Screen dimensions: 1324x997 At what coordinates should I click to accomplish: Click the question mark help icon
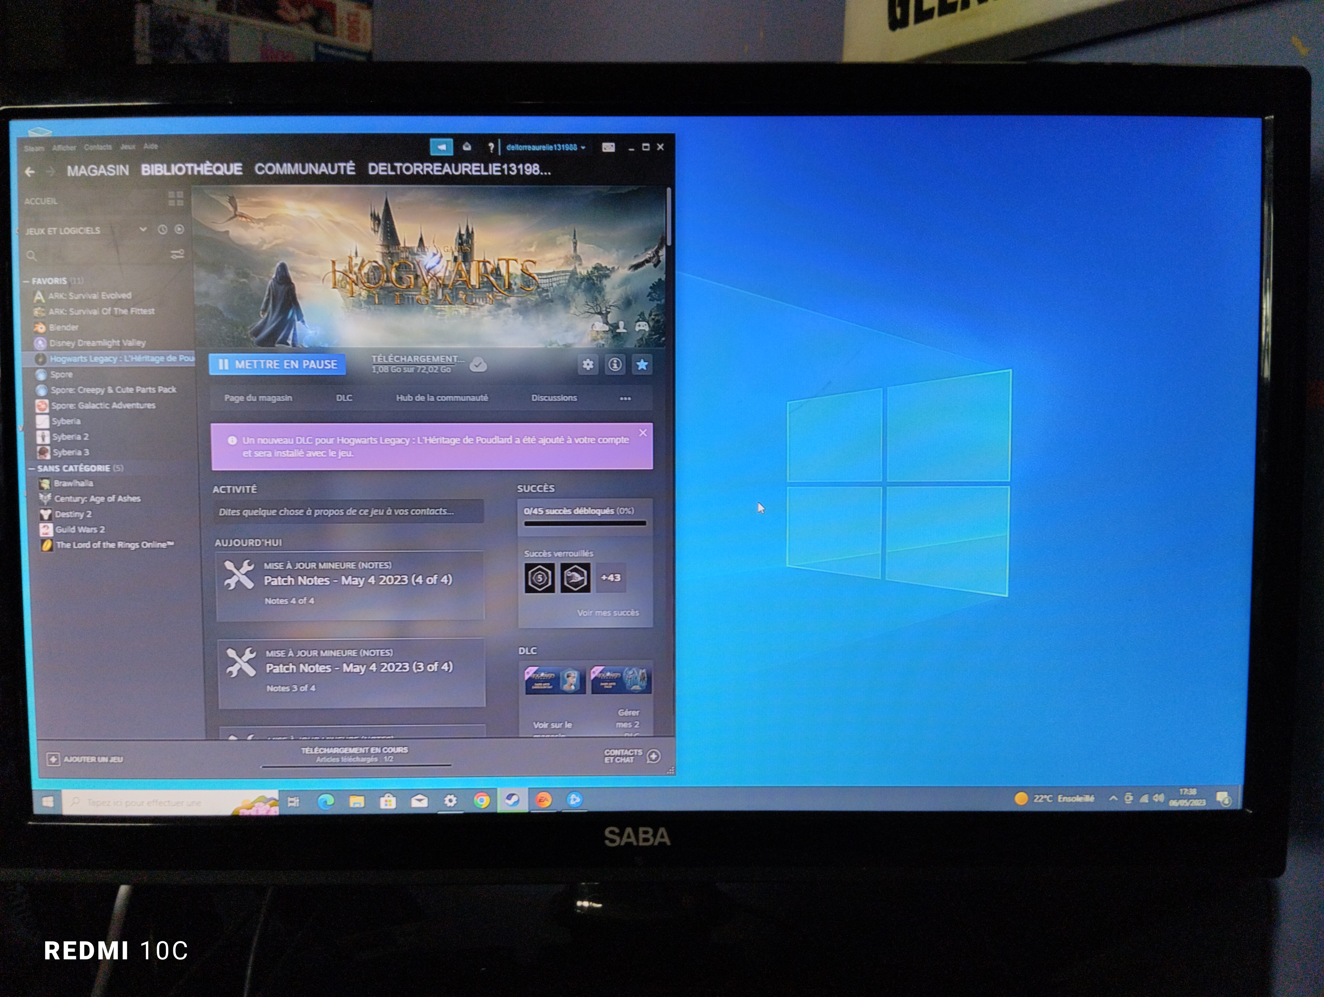point(491,147)
